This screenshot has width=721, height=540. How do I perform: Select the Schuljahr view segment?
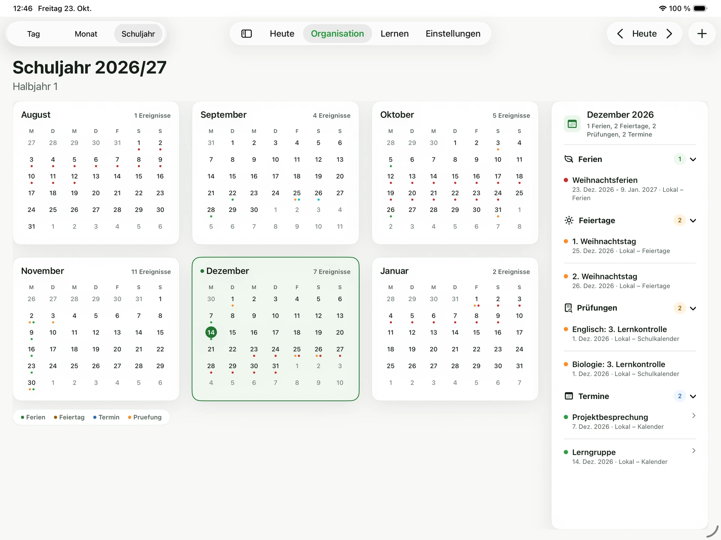click(x=138, y=34)
